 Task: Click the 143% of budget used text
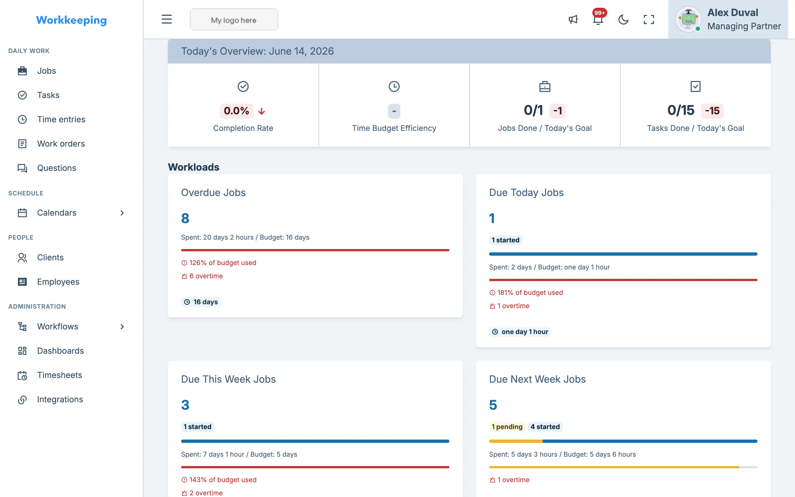pyautogui.click(x=223, y=480)
